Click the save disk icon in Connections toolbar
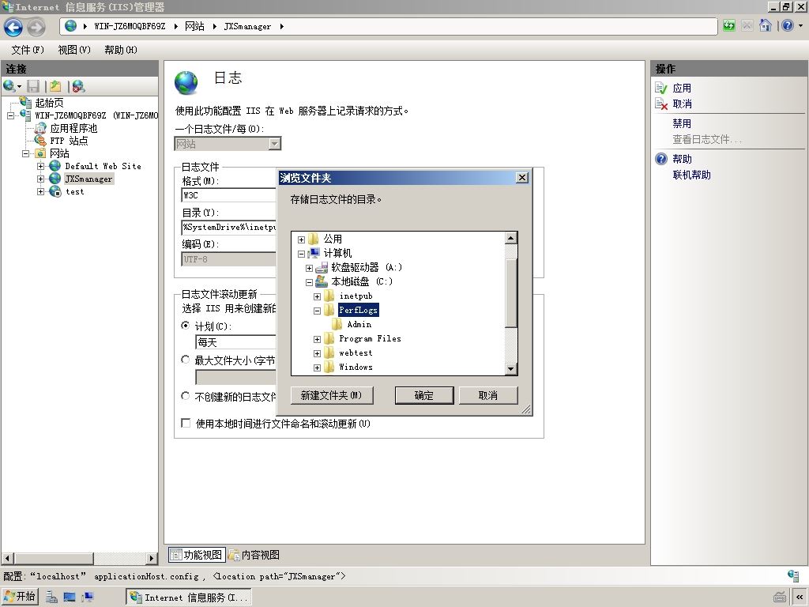The width and height of the screenshot is (809, 607). (33, 86)
